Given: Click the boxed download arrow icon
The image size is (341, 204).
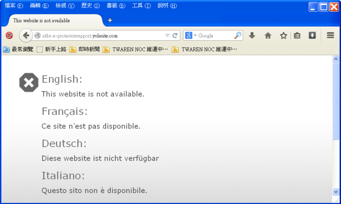Looking at the screenshot, I should coord(312,35).
